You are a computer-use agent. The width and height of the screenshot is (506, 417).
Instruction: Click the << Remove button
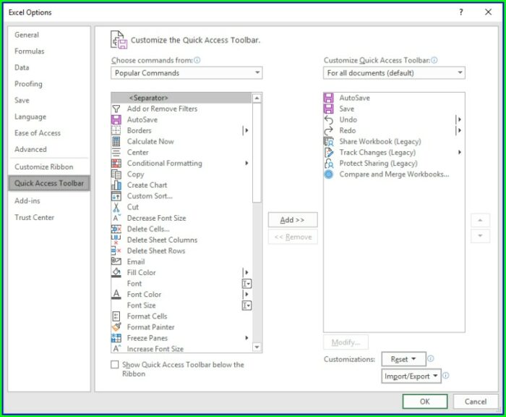[293, 237]
